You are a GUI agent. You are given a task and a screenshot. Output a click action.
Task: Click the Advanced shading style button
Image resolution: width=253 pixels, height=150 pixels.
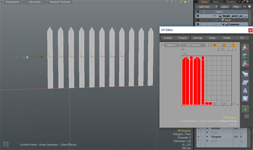click(34, 2)
